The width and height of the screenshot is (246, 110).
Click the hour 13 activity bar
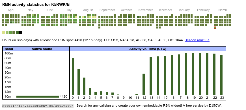point(151,76)
